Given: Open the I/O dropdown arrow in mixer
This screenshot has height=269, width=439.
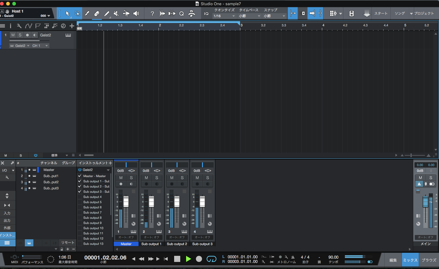Looking at the screenshot, I should (13, 170).
